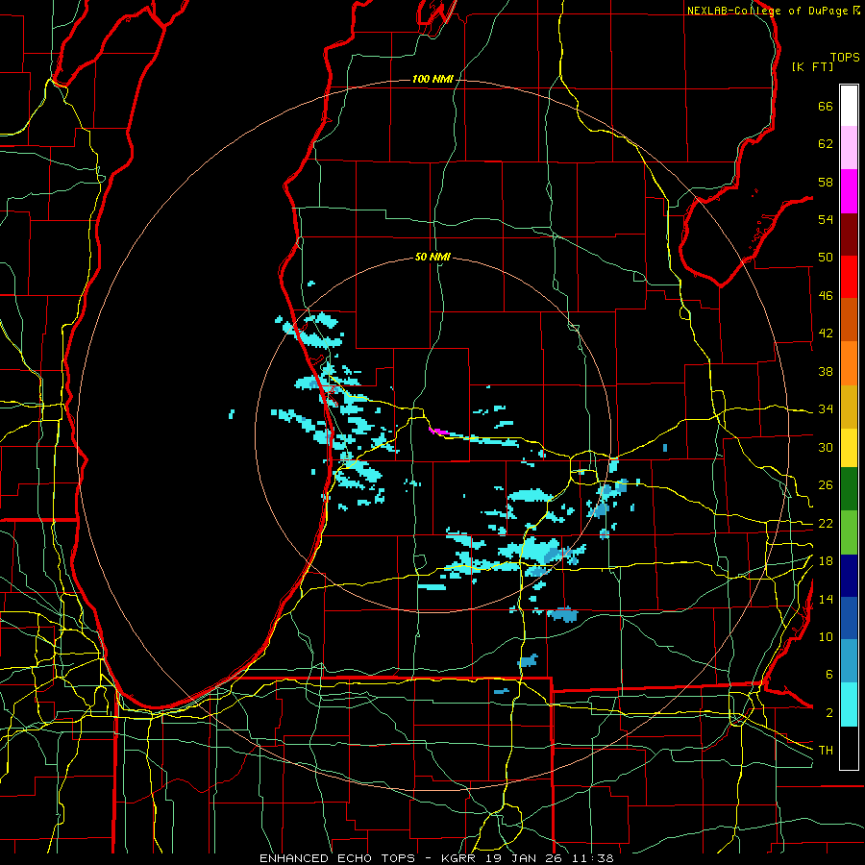This screenshot has height=865, width=865.
Task: Click the "TOPS" legend heading
Action: (845, 58)
